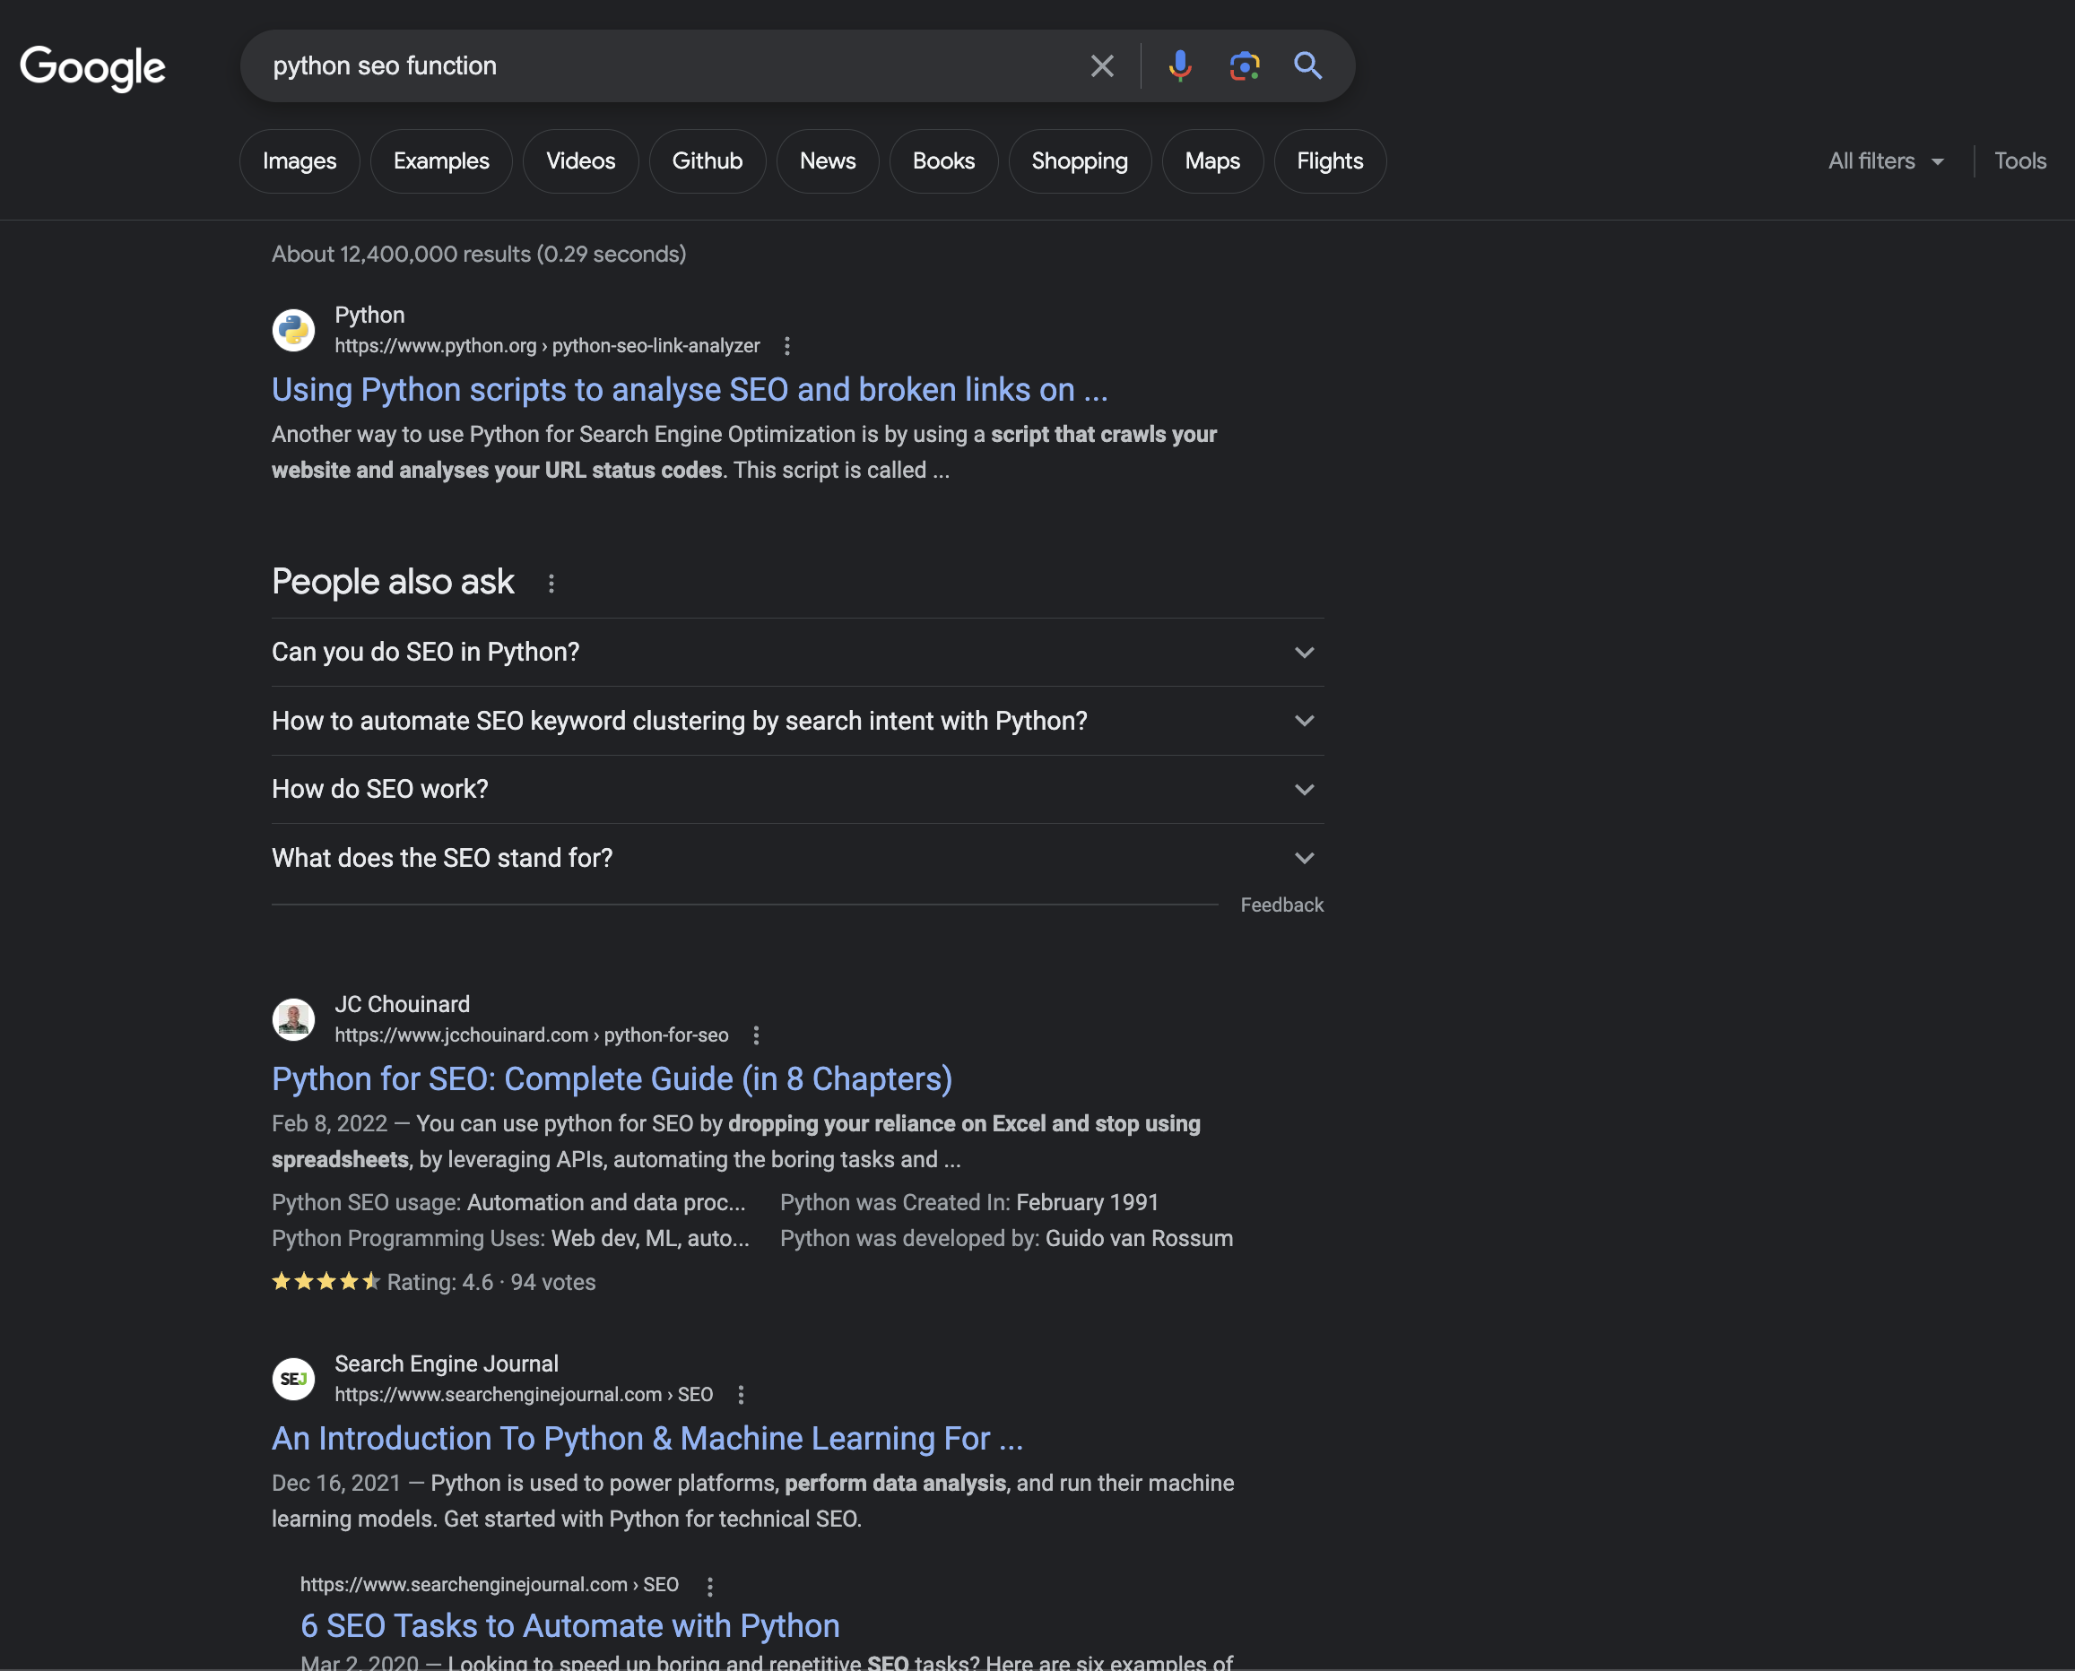Click the Feedback button near People also ask

(x=1282, y=904)
